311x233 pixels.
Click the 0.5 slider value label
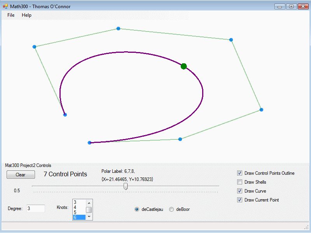[x=17, y=191]
